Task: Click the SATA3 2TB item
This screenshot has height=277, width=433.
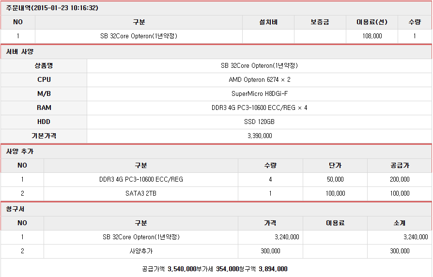Action: (141, 194)
